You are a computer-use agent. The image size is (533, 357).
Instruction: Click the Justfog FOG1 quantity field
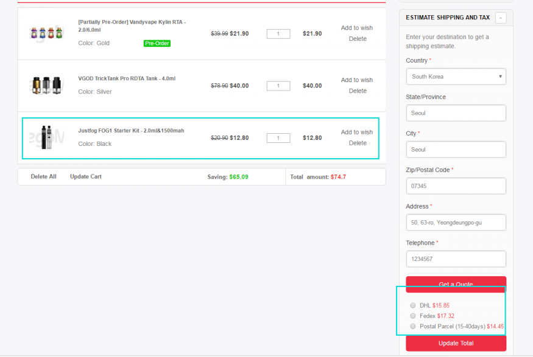(278, 138)
